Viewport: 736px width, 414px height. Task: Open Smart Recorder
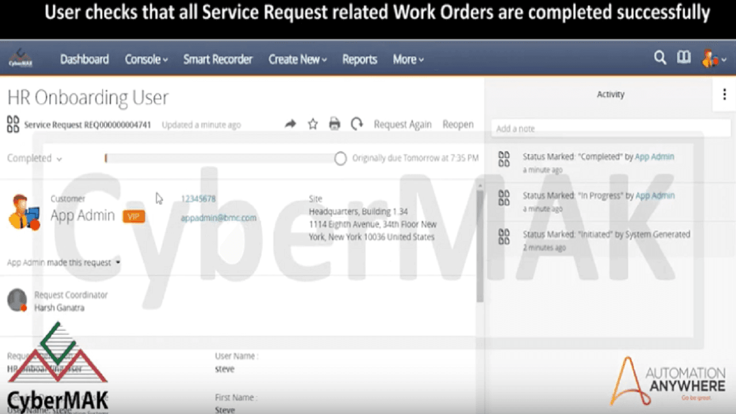click(218, 59)
